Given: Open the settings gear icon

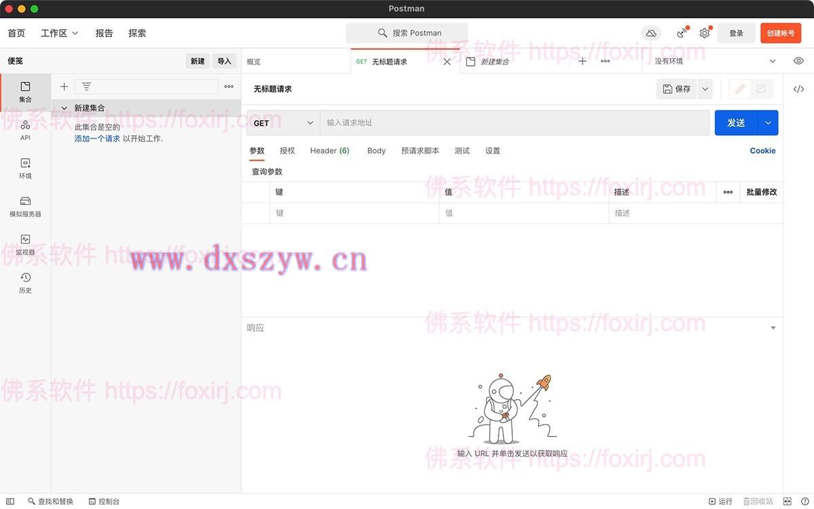Looking at the screenshot, I should coord(705,33).
